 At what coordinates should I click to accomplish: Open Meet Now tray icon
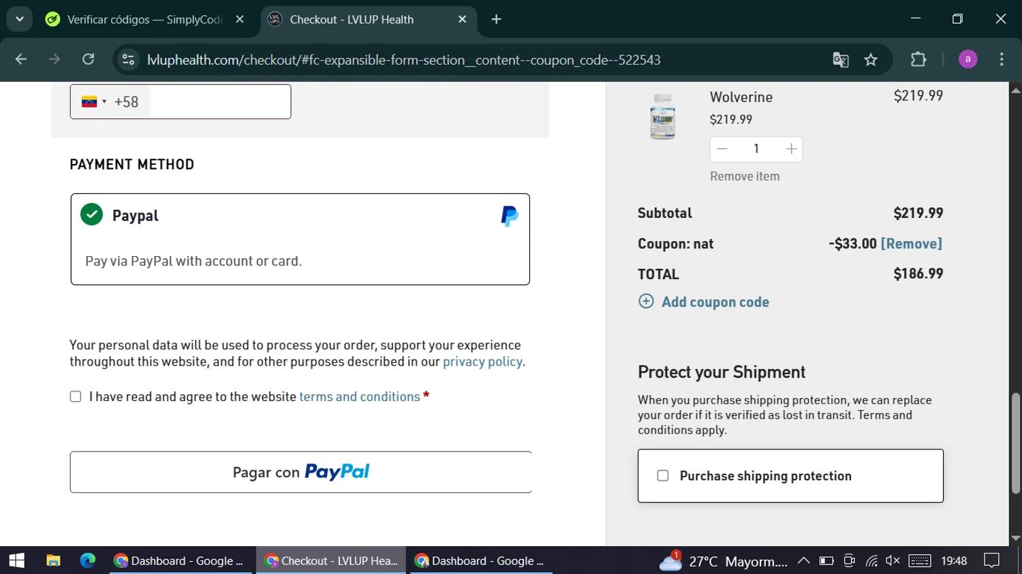849,560
